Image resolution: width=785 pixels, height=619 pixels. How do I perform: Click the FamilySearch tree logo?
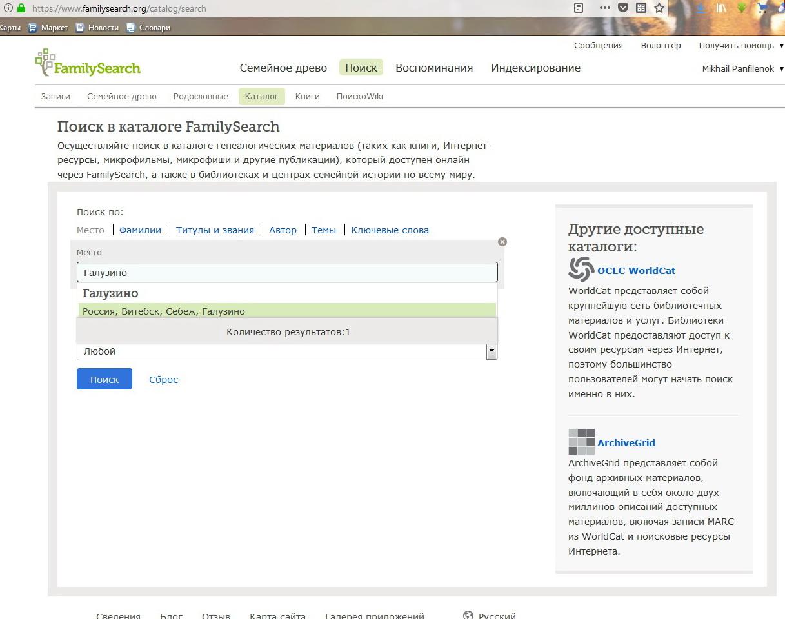(87, 64)
